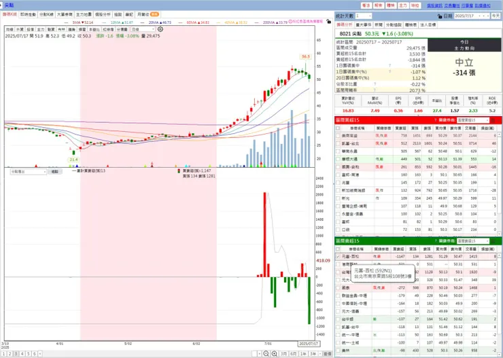This screenshot has height=358, width=503.
Task: Check the box for 國泰 seller row
Action: click(x=338, y=288)
